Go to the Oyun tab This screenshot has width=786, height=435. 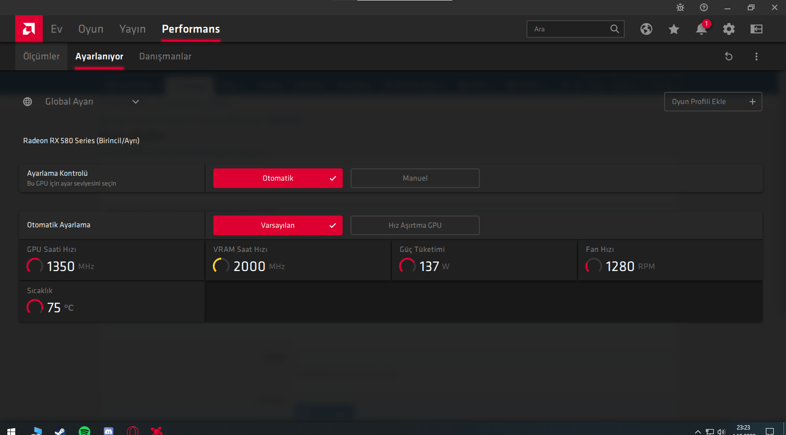pyautogui.click(x=91, y=29)
